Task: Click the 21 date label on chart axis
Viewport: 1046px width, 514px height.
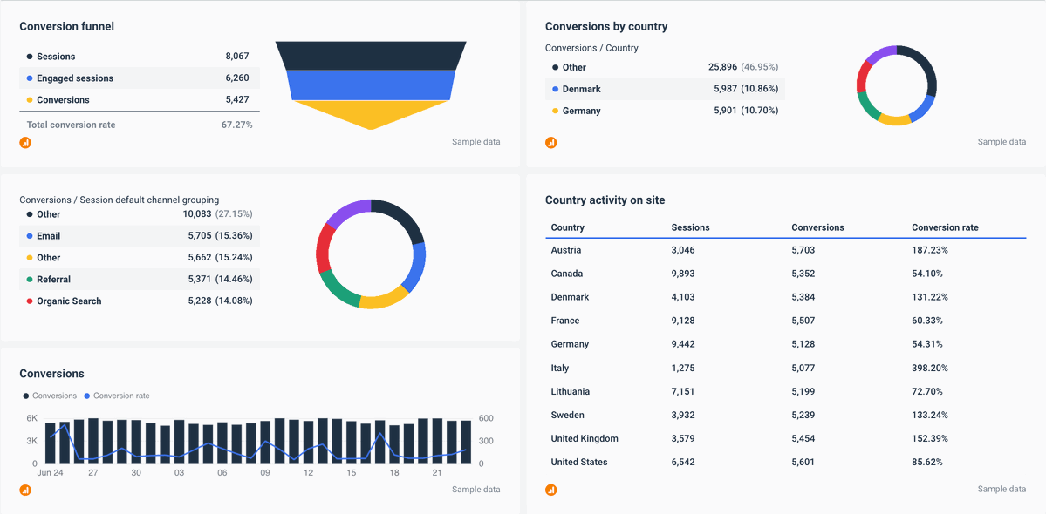Action: coord(437,473)
